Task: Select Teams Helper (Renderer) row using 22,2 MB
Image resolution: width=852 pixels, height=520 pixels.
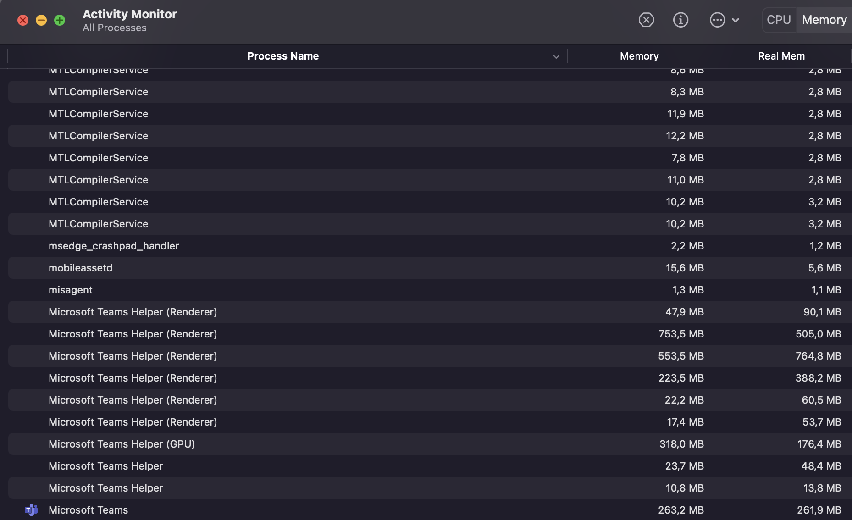Action: pyautogui.click(x=430, y=400)
